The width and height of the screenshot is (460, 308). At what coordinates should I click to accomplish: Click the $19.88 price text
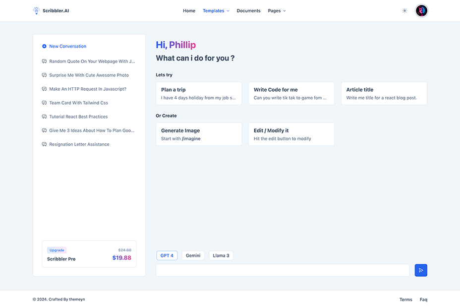122,258
